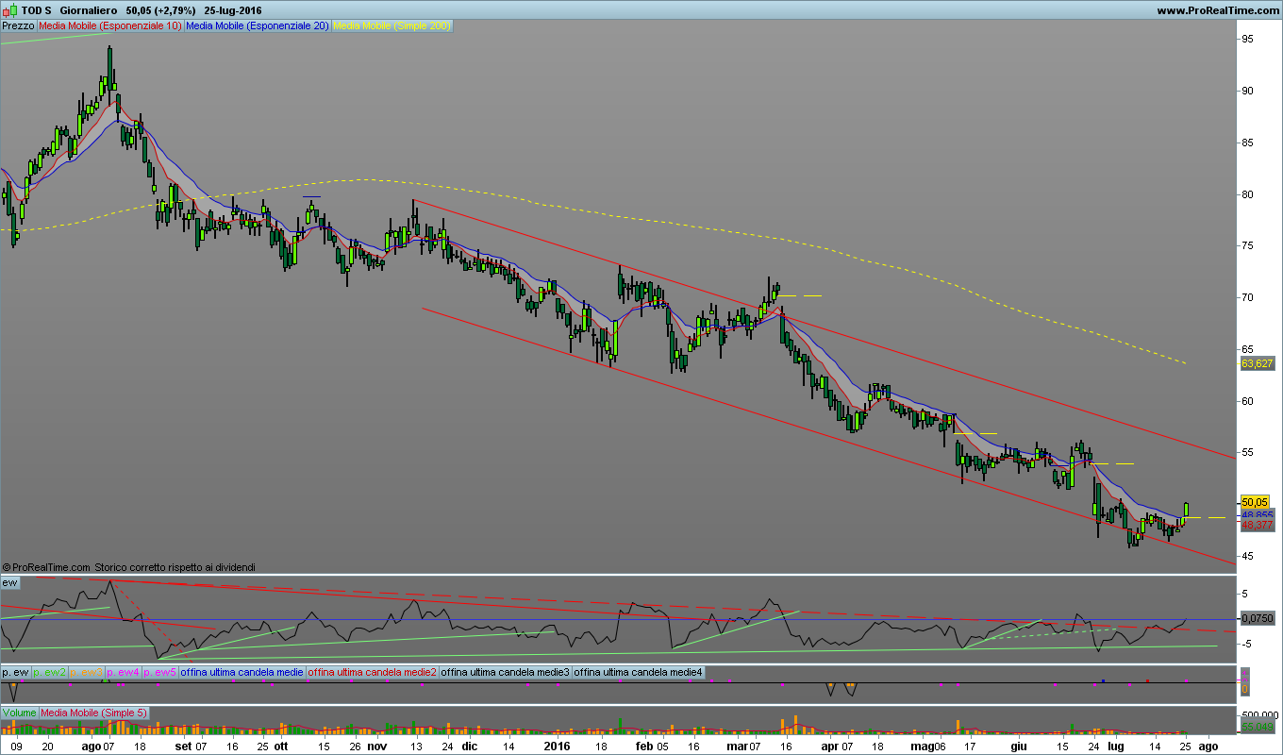Screen dimensions: 1283x755
Task: Select the green p. ew2 label
Action: (49, 672)
